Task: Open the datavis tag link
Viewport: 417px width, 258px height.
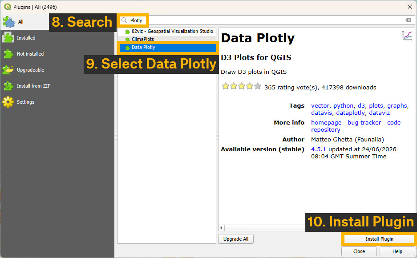Action: click(321, 113)
